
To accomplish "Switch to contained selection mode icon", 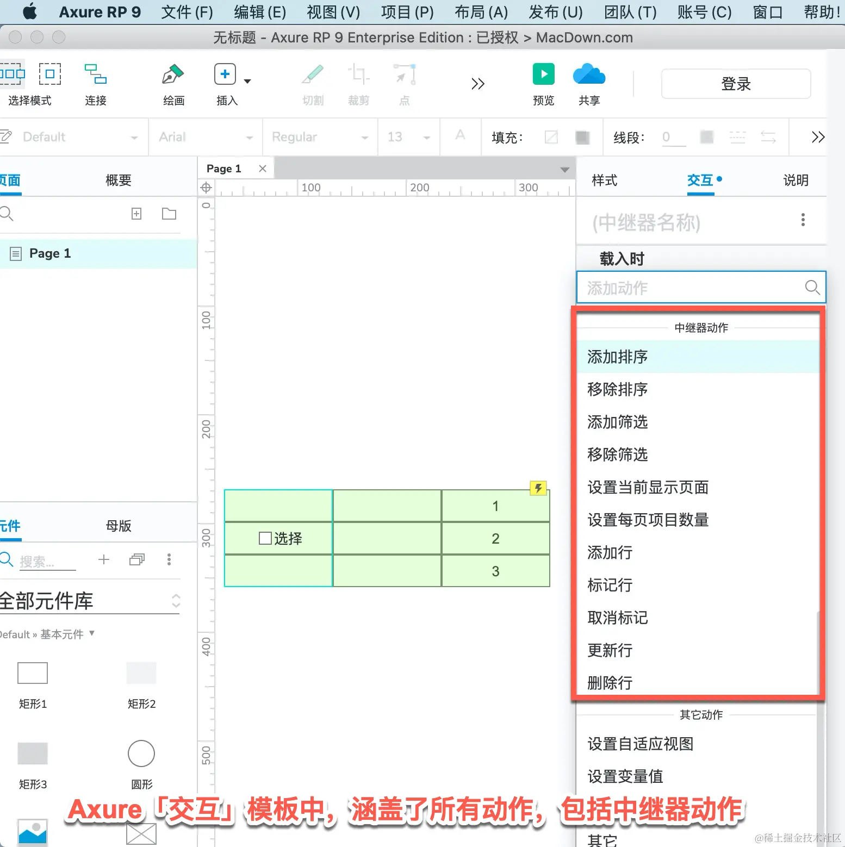I will pyautogui.click(x=50, y=74).
